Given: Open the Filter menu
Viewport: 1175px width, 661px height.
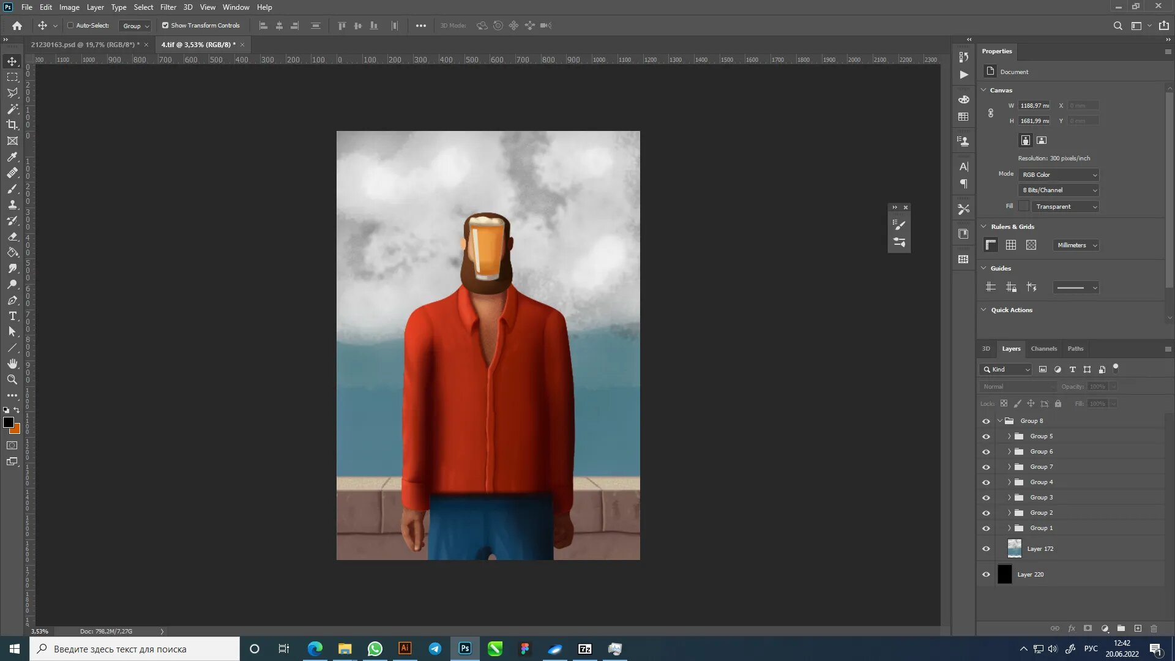Looking at the screenshot, I should 168,7.
